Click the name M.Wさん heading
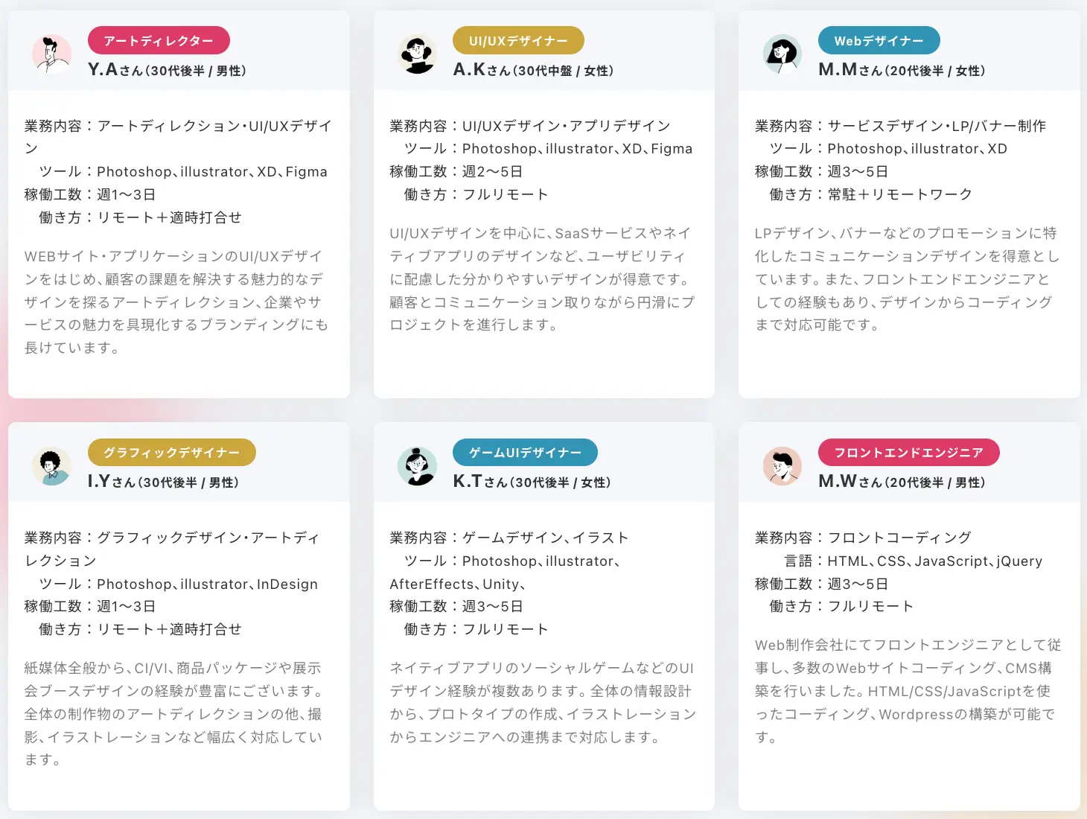 pos(902,482)
